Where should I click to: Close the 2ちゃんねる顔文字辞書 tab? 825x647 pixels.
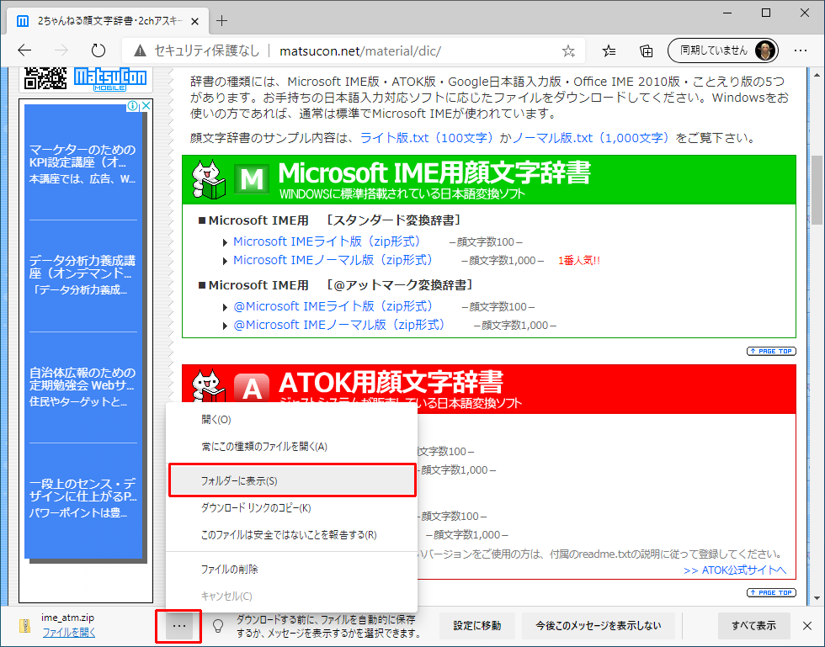194,21
